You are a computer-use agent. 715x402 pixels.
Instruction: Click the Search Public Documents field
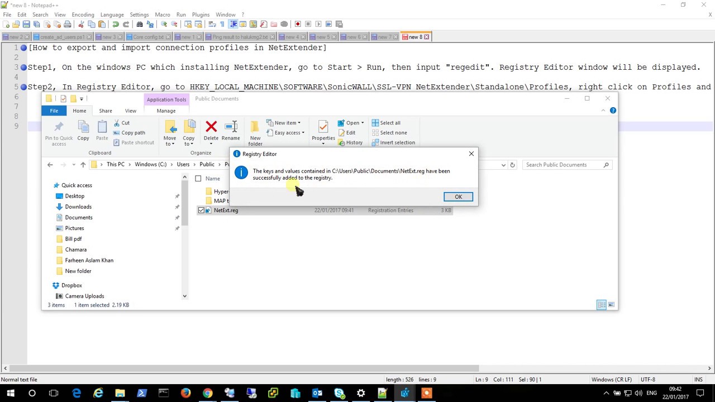[567, 165]
